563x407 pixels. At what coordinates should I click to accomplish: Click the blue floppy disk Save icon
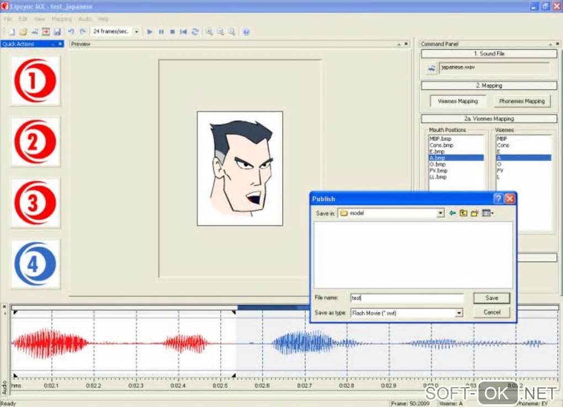pos(57,32)
